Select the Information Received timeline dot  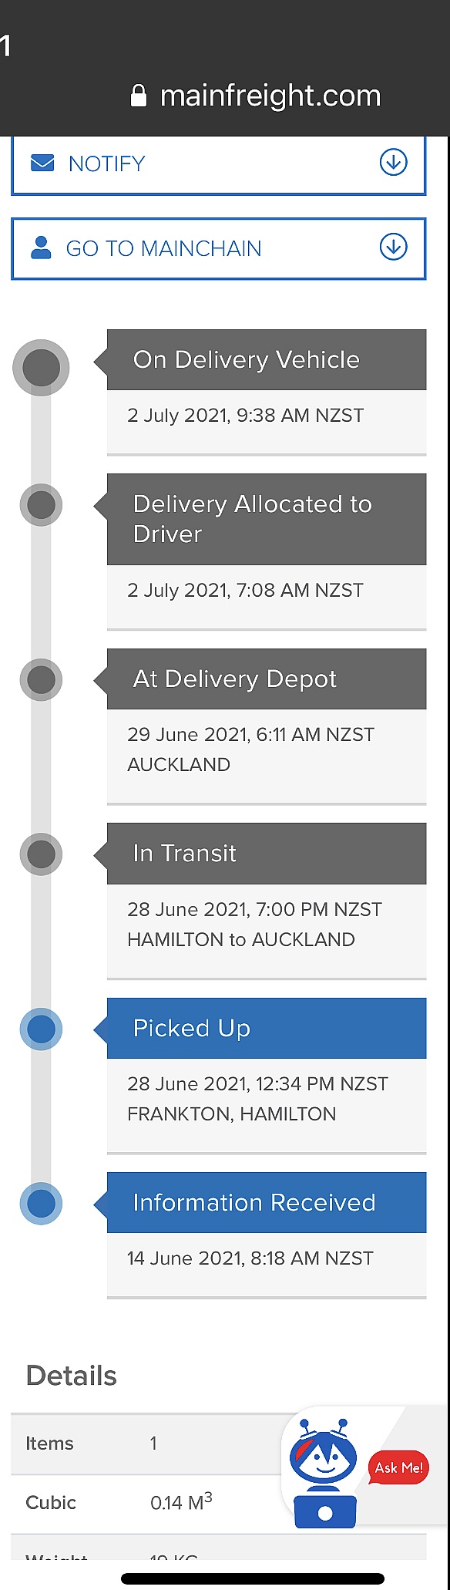pos(41,1204)
